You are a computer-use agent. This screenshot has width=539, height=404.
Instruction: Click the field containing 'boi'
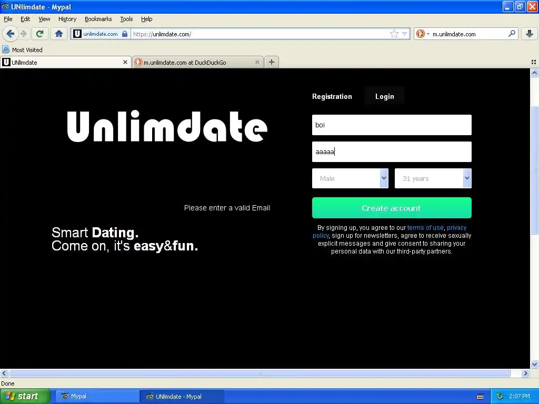click(x=392, y=125)
